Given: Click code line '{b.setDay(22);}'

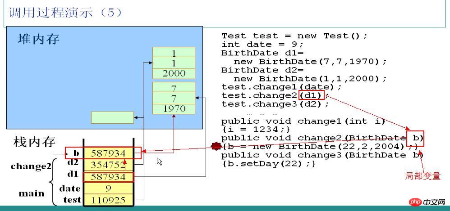Looking at the screenshot, I should coord(268,164).
